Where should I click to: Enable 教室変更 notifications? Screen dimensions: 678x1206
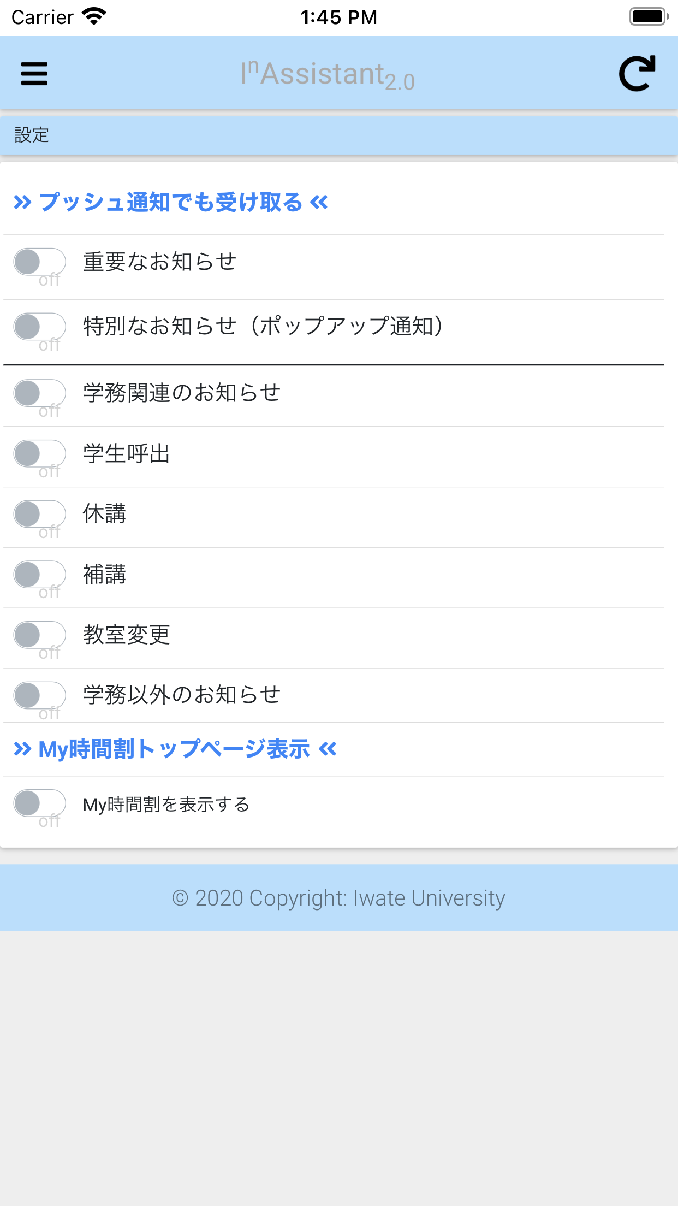(39, 635)
